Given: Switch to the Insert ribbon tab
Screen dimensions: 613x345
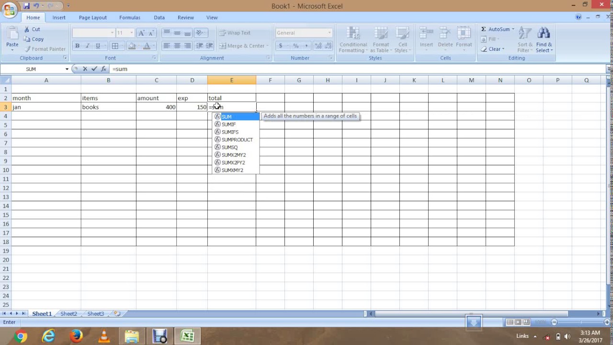Looking at the screenshot, I should click(59, 17).
